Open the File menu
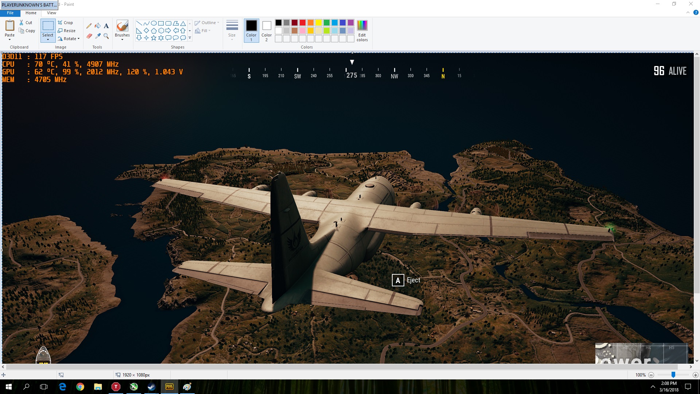The image size is (700, 394). point(10,13)
